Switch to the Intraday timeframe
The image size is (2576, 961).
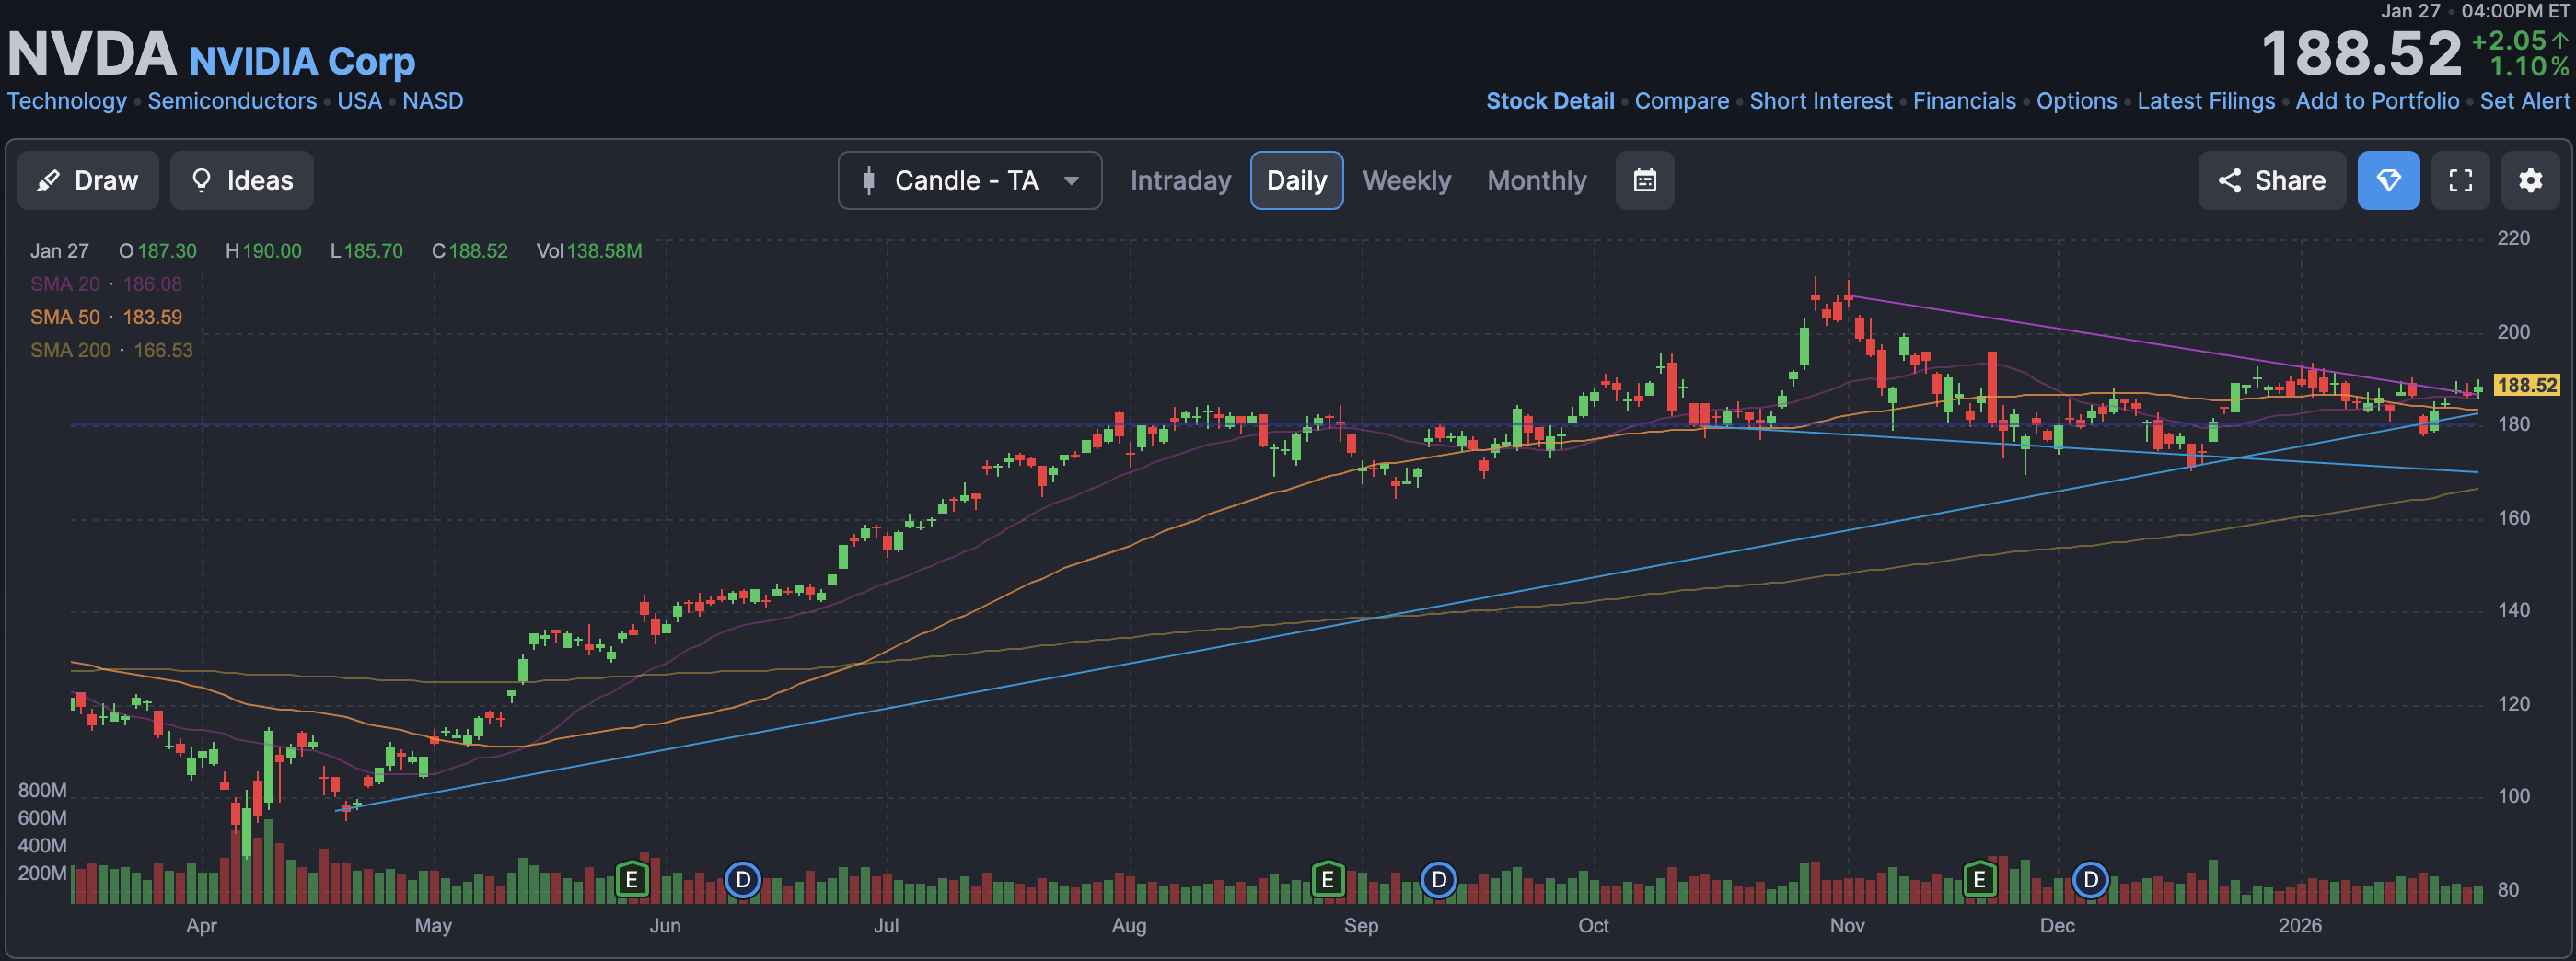point(1180,180)
